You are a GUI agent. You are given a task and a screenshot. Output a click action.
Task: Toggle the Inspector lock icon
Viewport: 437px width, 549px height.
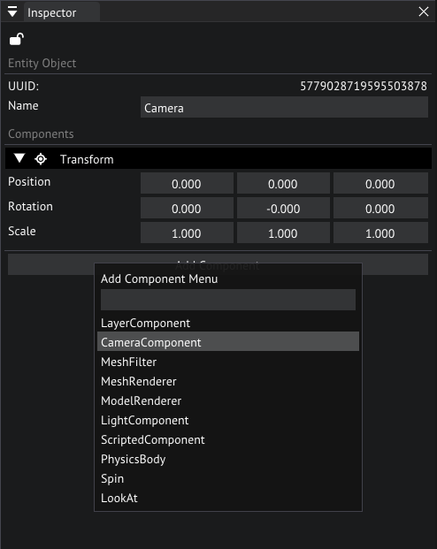tap(17, 39)
